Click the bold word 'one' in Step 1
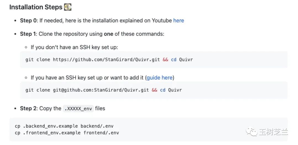Screen dimensions: 298x145 [108, 34]
